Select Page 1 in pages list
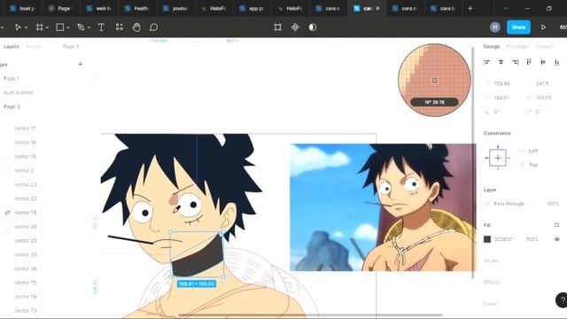 point(12,79)
